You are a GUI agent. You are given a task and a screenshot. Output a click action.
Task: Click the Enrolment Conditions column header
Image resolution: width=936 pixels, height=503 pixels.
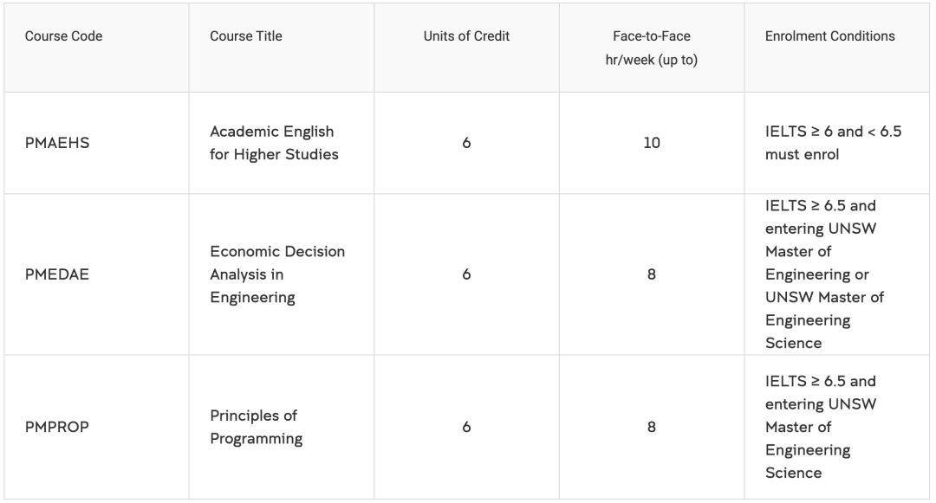coord(829,36)
